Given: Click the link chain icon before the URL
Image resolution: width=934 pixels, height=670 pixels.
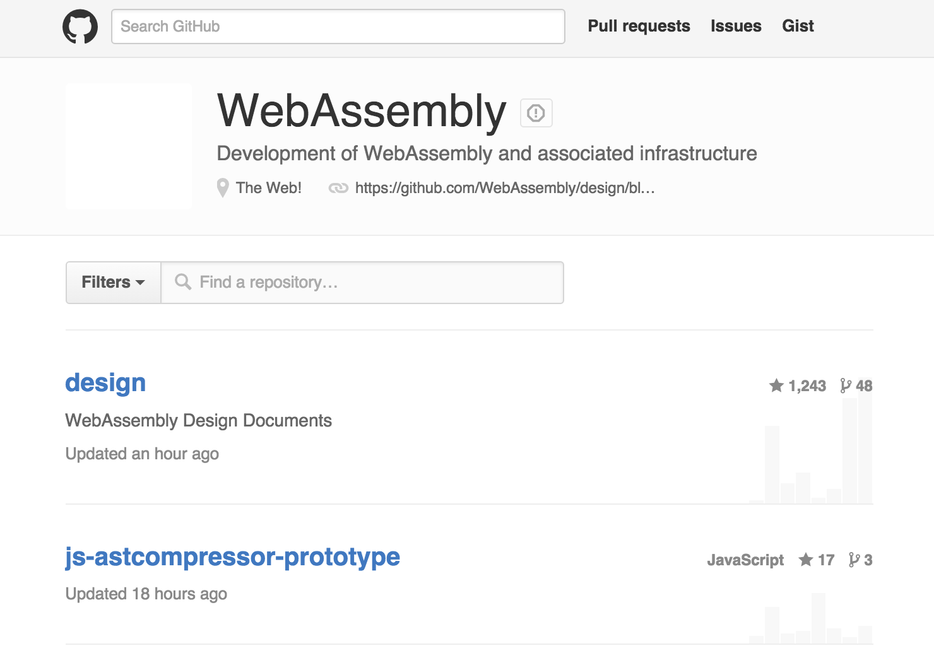Looking at the screenshot, I should (x=338, y=187).
